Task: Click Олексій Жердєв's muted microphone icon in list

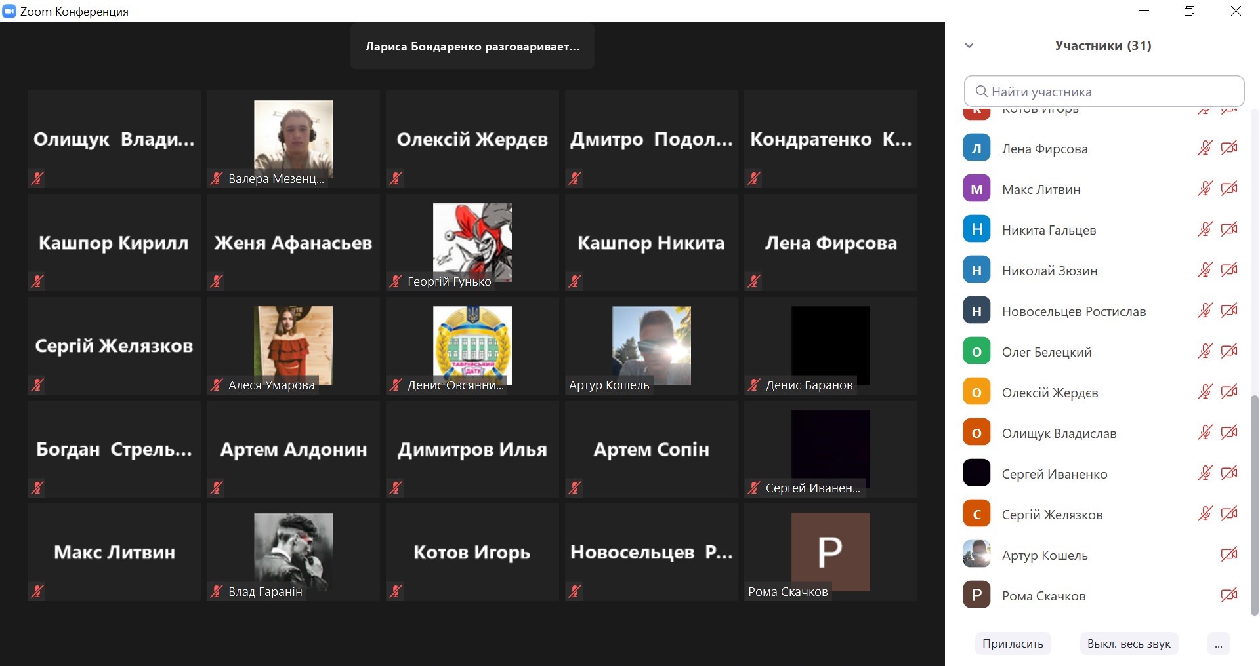Action: pos(1205,392)
